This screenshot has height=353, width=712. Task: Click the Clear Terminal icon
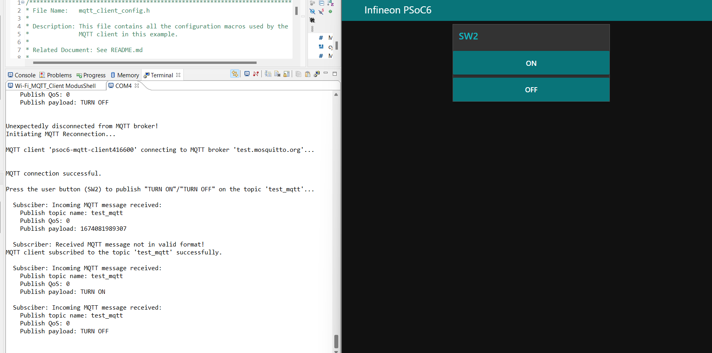tap(277, 74)
